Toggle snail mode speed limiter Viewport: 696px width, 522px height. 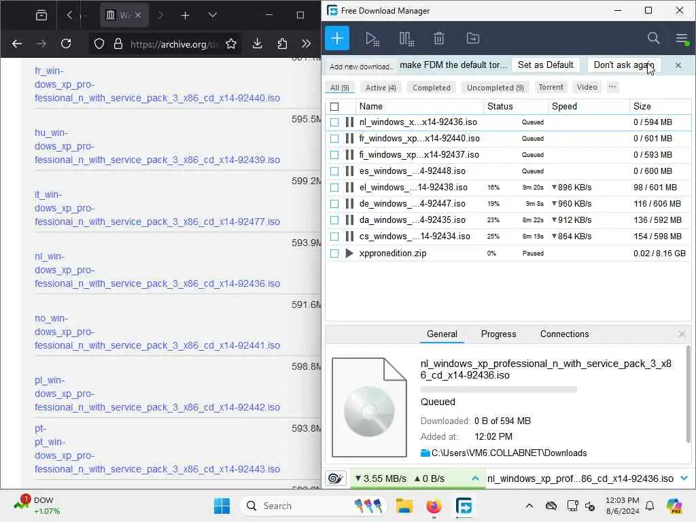point(336,478)
